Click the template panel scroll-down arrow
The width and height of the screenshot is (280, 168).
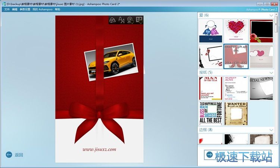tap(276, 142)
